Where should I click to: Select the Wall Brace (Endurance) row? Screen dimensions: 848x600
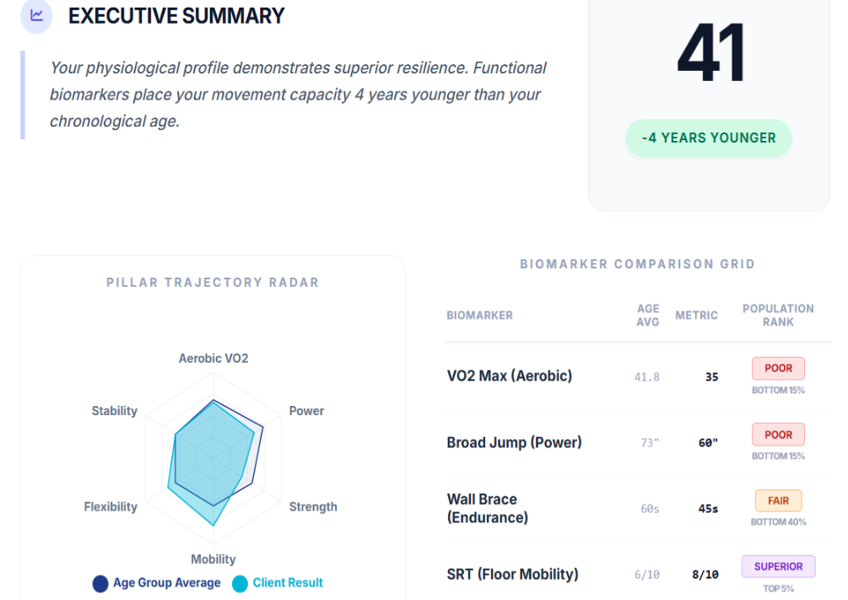pyautogui.click(x=488, y=508)
